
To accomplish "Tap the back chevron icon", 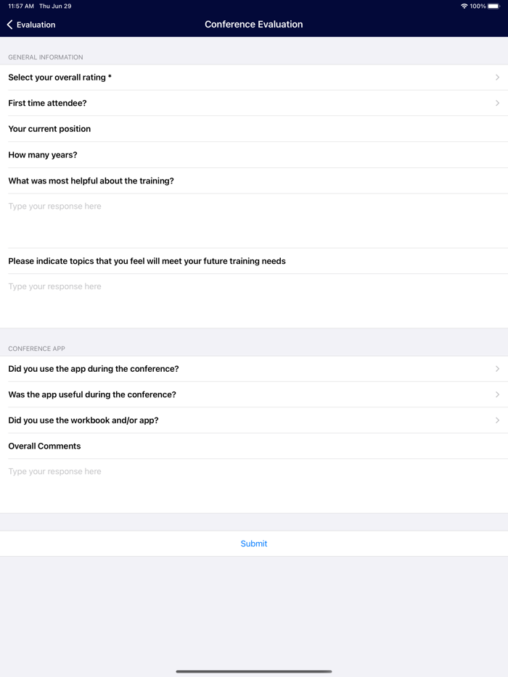I will [10, 25].
